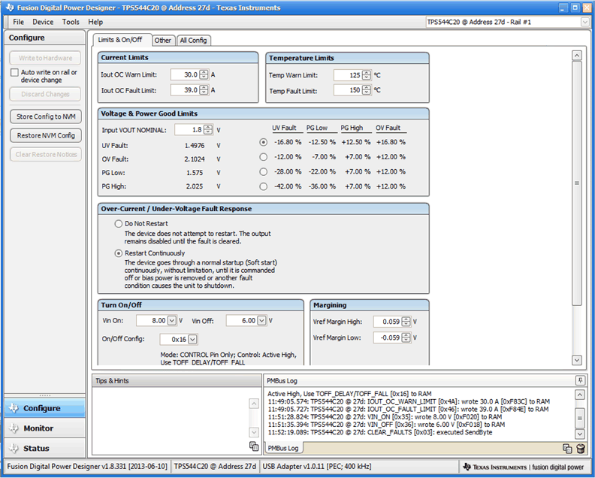
Task: Clear the PMBus Log with trash icon
Action: (580, 449)
